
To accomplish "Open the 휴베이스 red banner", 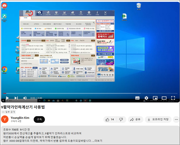I will coord(105,35).
